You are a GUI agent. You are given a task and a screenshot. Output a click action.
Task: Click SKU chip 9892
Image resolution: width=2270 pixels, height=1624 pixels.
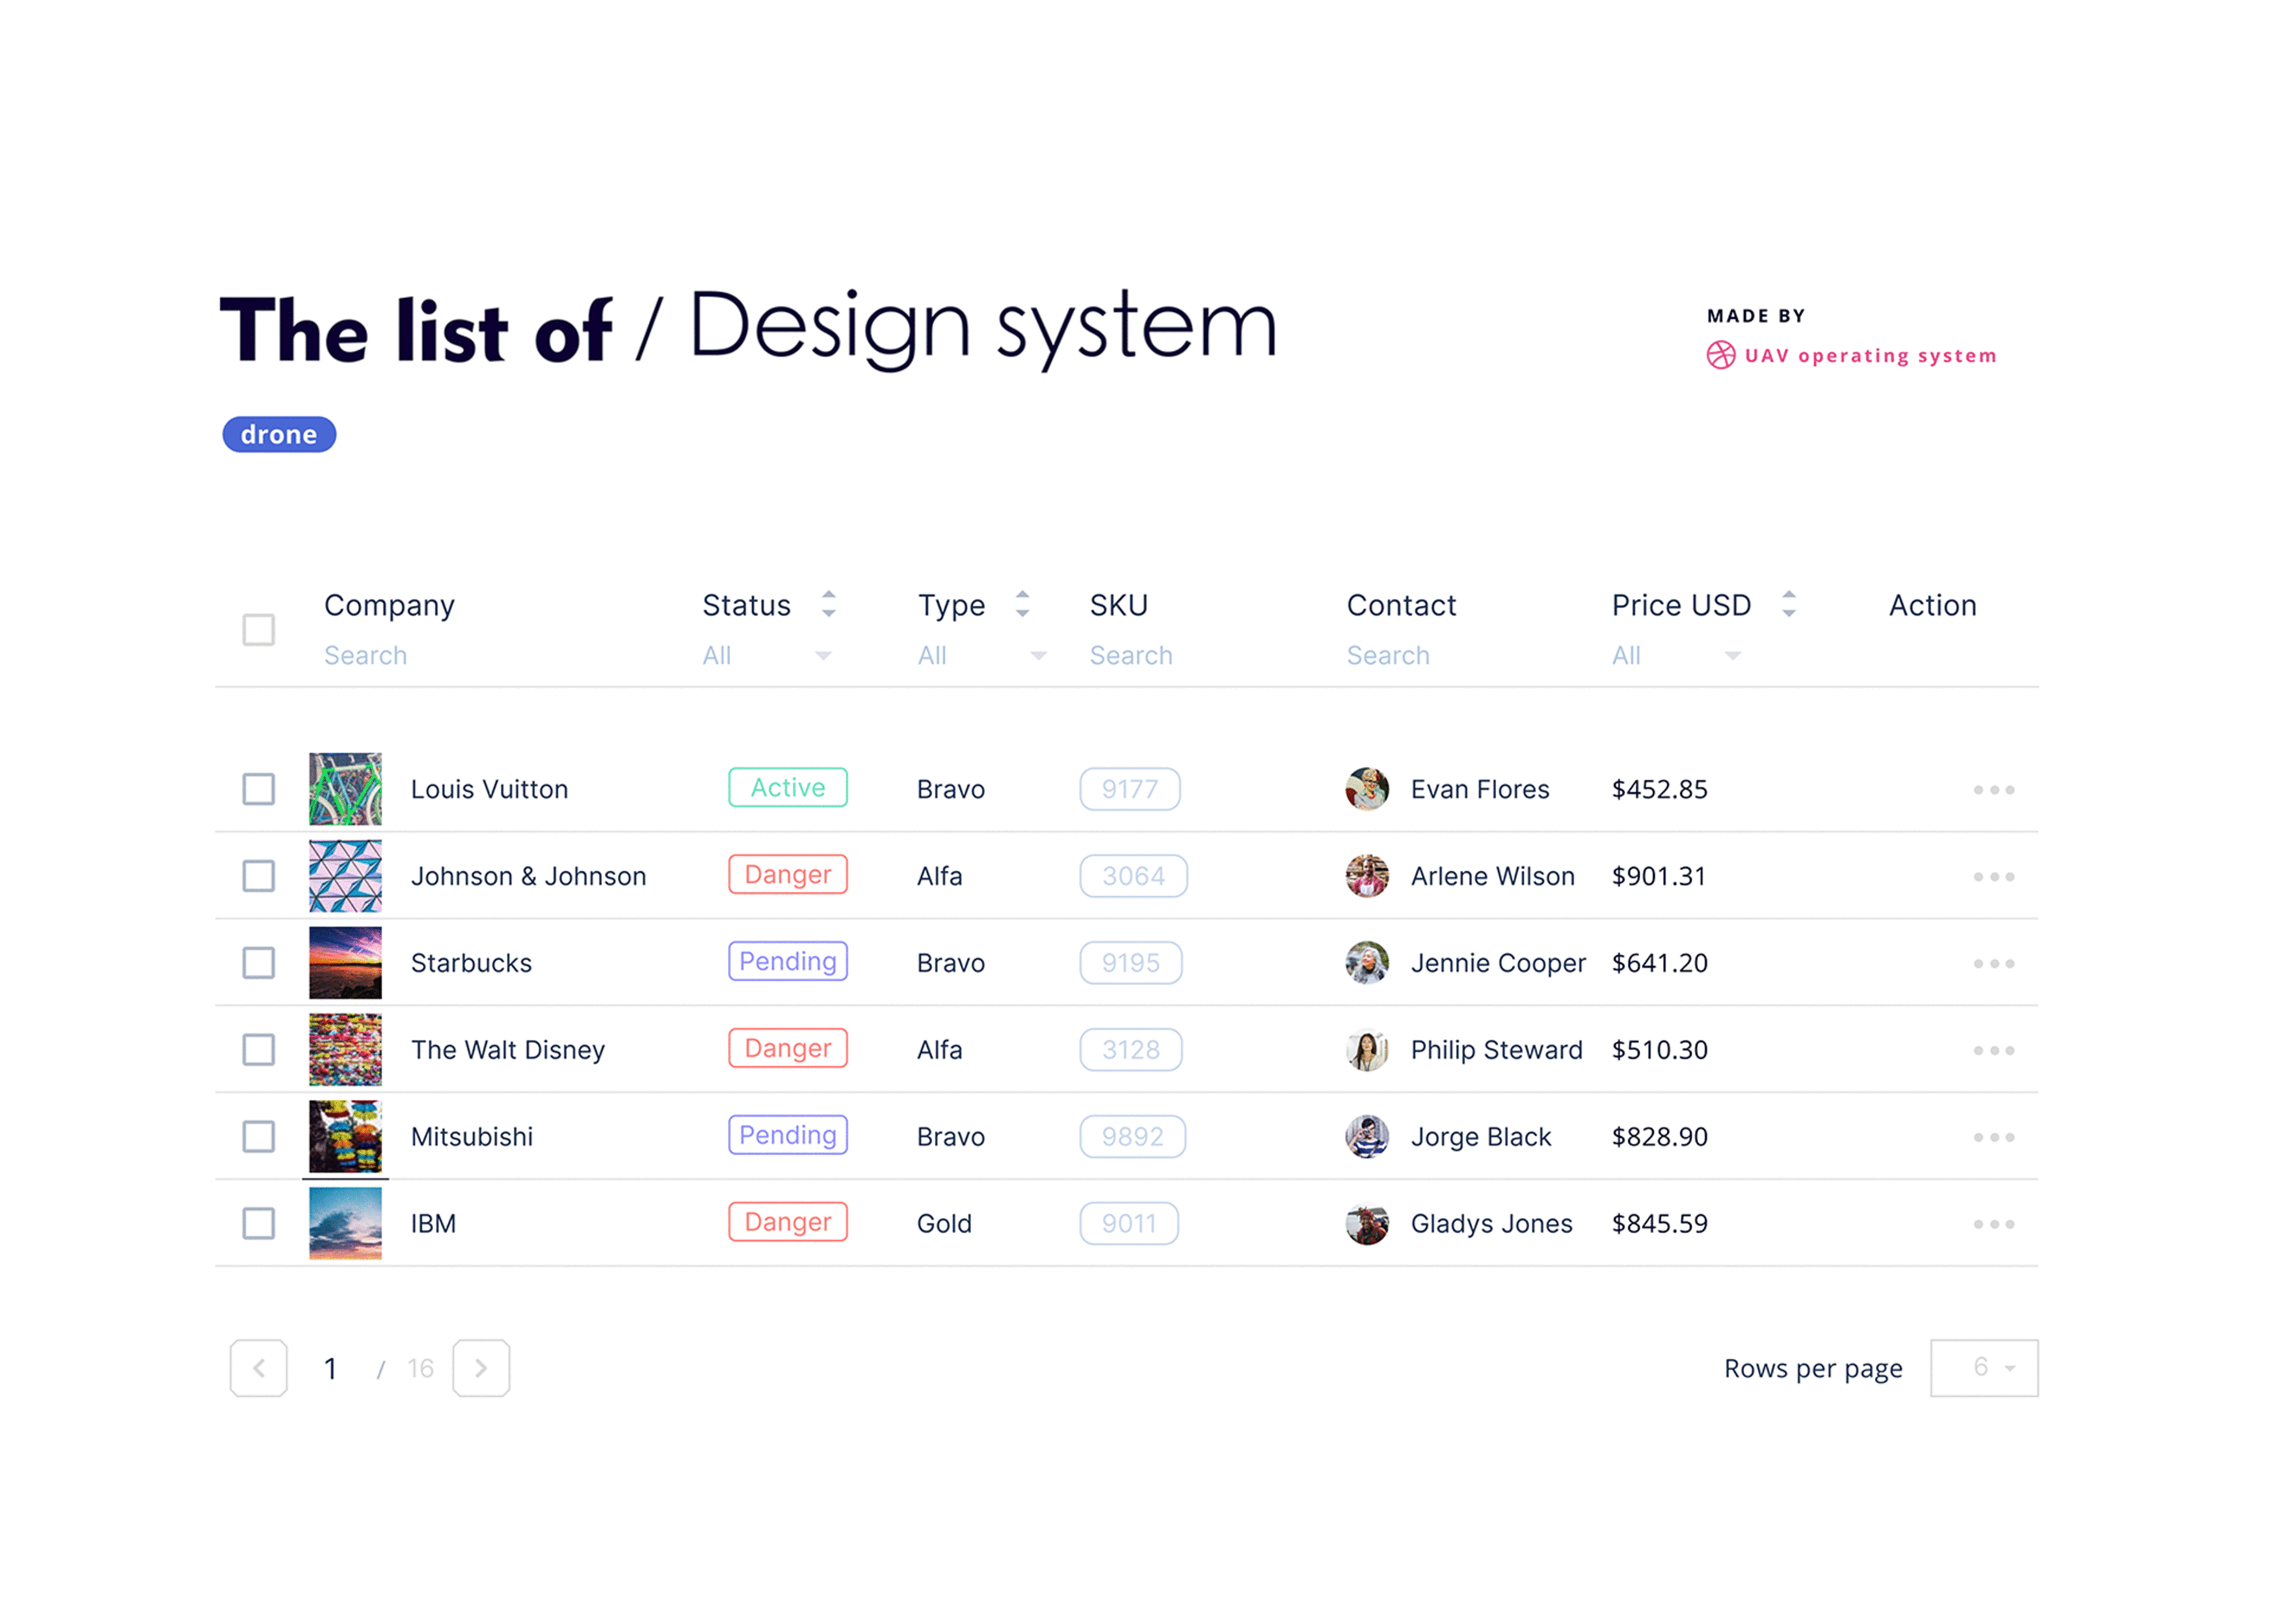point(1133,1137)
